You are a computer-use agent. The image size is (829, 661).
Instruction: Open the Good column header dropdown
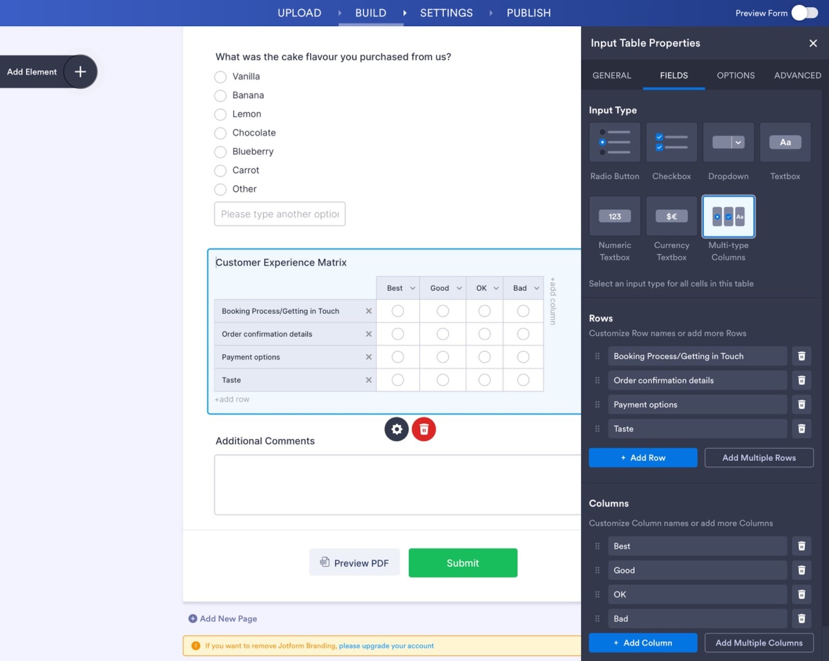[459, 288]
